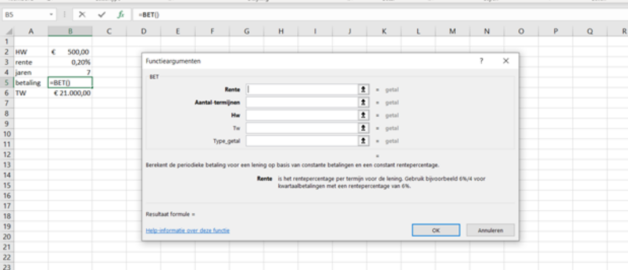Viewport: 628px width, 270px height.
Task: Cancel formula entry with the X icon
Action: click(x=82, y=14)
